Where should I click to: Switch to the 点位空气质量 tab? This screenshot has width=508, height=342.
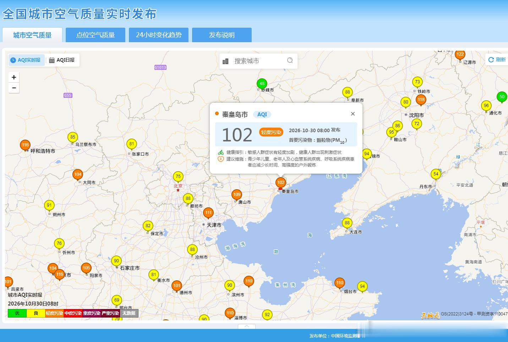95,35
